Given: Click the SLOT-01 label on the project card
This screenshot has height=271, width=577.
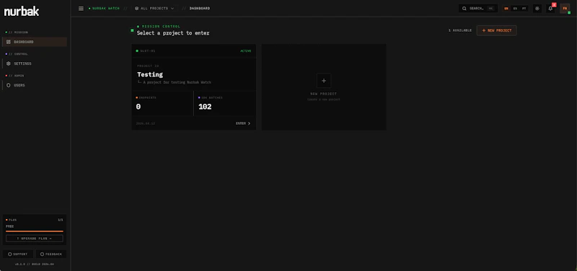Looking at the screenshot, I should [148, 51].
